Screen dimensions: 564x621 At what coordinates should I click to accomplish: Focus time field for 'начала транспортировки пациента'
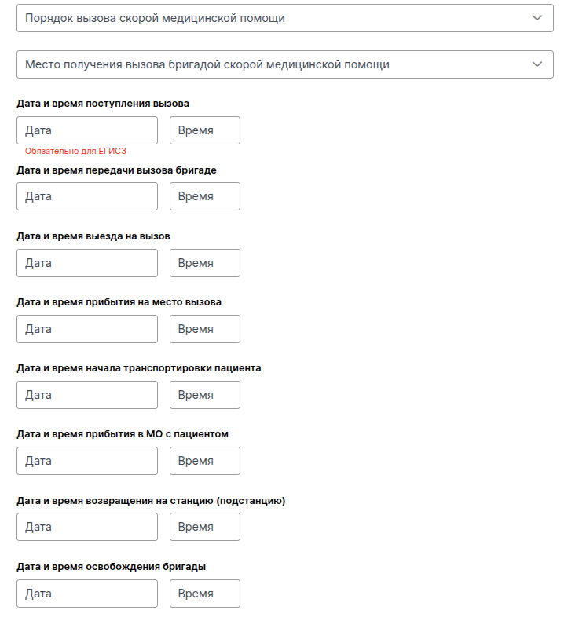204,395
